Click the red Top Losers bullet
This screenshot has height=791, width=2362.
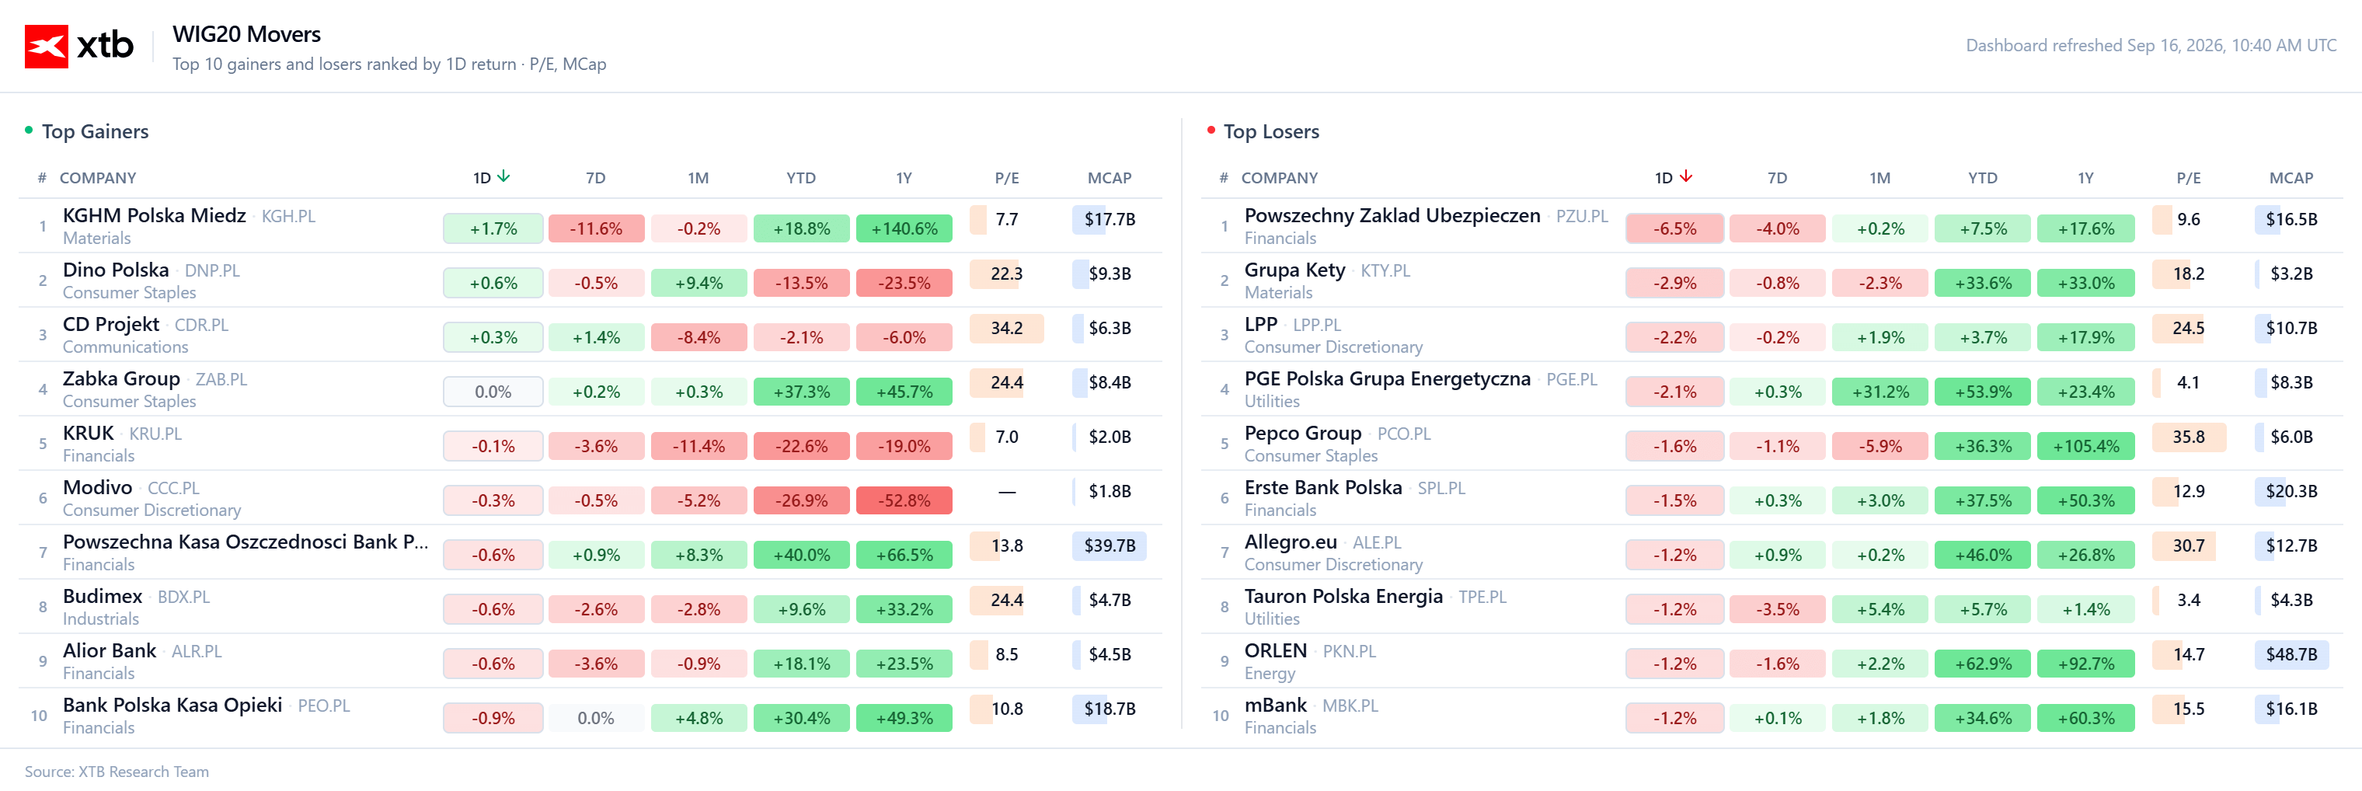[1211, 131]
